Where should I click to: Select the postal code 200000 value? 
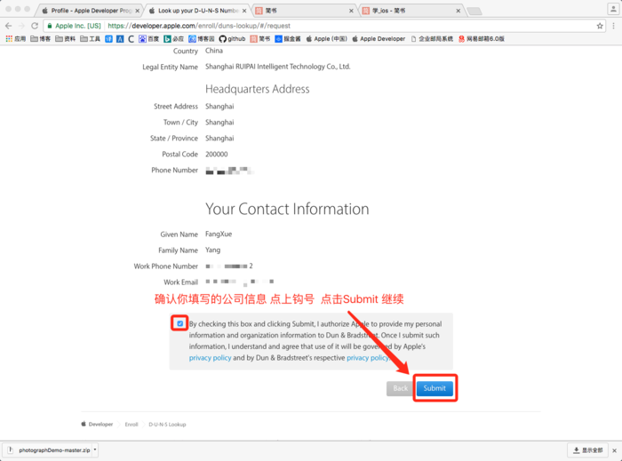coord(216,155)
